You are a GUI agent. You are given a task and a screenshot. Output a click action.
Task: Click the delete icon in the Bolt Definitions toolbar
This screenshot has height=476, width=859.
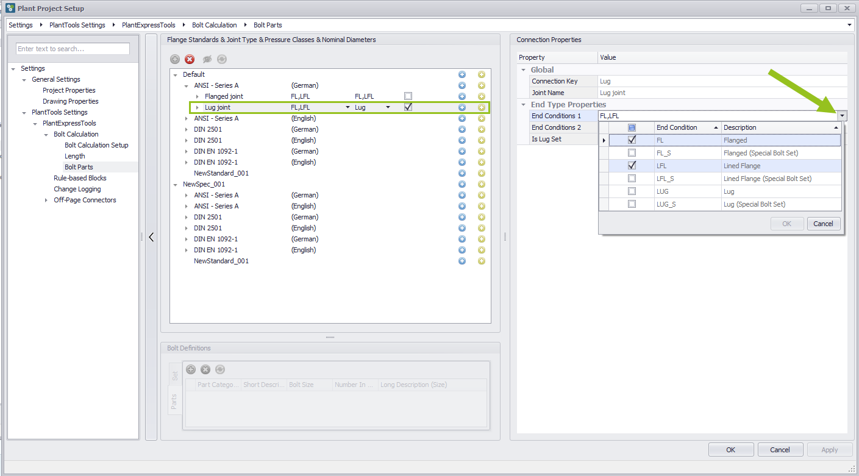[205, 369]
